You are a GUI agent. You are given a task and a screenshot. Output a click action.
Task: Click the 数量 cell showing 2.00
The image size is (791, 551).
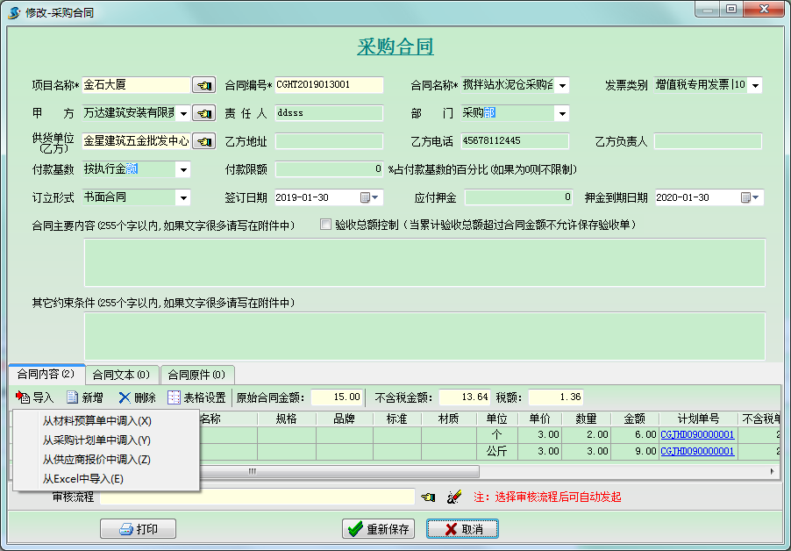586,434
